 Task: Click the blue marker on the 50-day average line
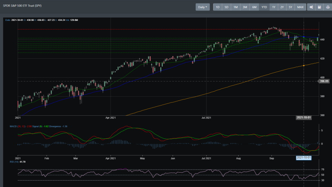(x=304, y=37)
